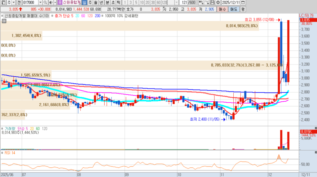Select the 년 yearly period
The width and height of the screenshot is (317, 177).
pyautogui.click(x=101, y=2)
